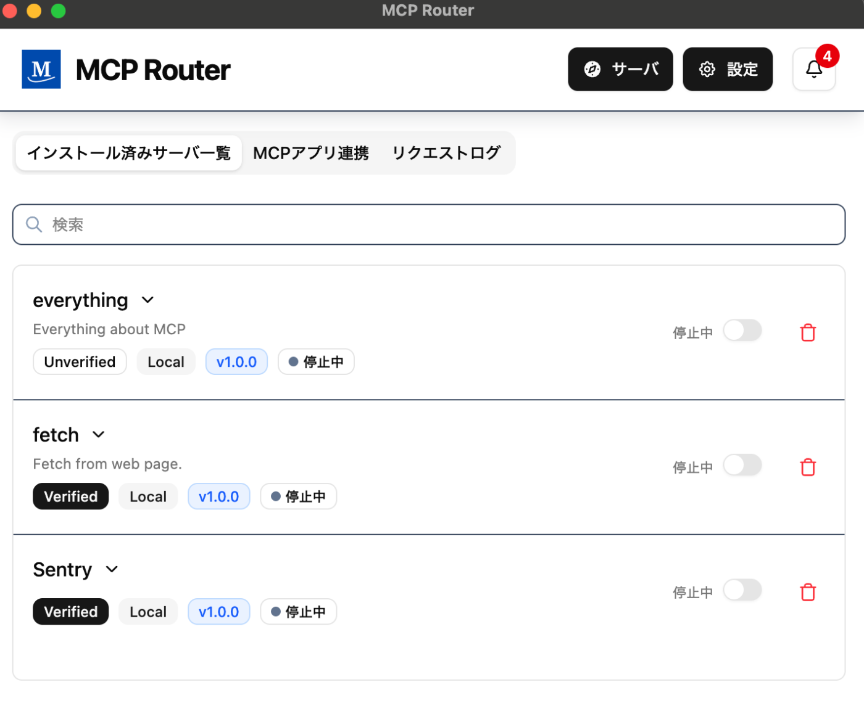Open the 設定 settings button
The height and width of the screenshot is (711, 864).
pyautogui.click(x=728, y=69)
